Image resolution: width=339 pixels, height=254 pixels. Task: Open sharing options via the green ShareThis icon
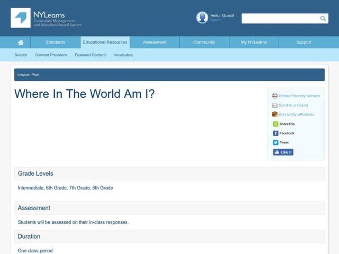pos(275,124)
